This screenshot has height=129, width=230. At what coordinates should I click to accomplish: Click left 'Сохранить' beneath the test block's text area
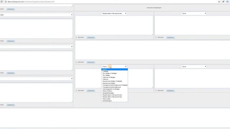tap(10, 41)
